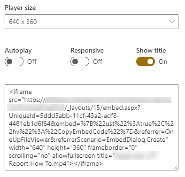
Task: Open the Player size dropdown
Action: (92, 22)
